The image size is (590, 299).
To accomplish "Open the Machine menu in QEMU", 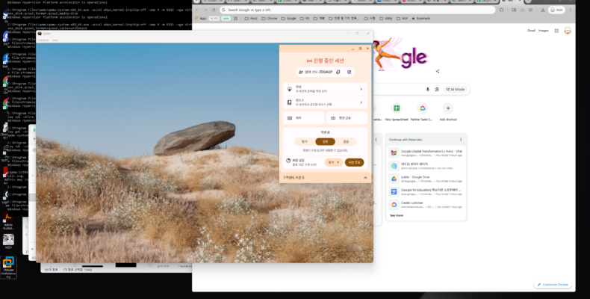I will tap(43, 40).
